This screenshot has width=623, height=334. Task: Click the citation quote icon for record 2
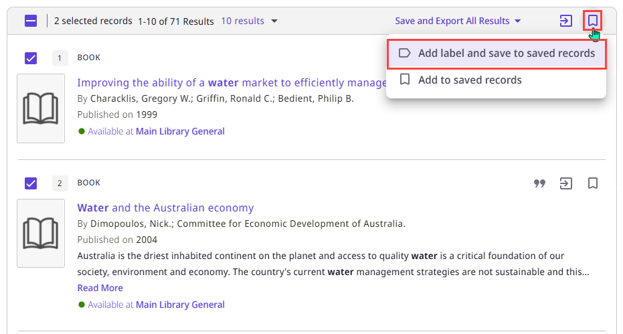tap(539, 183)
